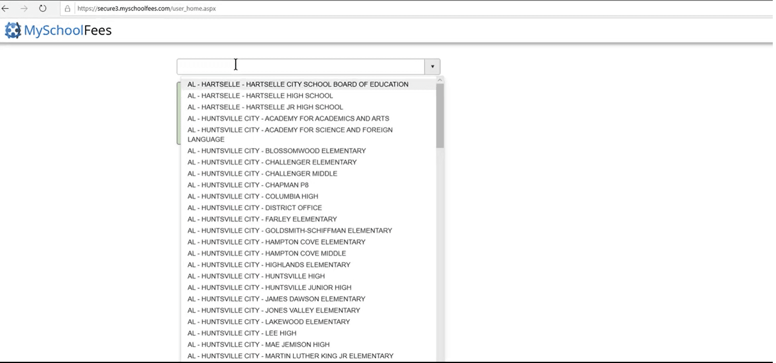Choose Academy for Science and Foreign Language
The image size is (776, 363).
point(308,135)
